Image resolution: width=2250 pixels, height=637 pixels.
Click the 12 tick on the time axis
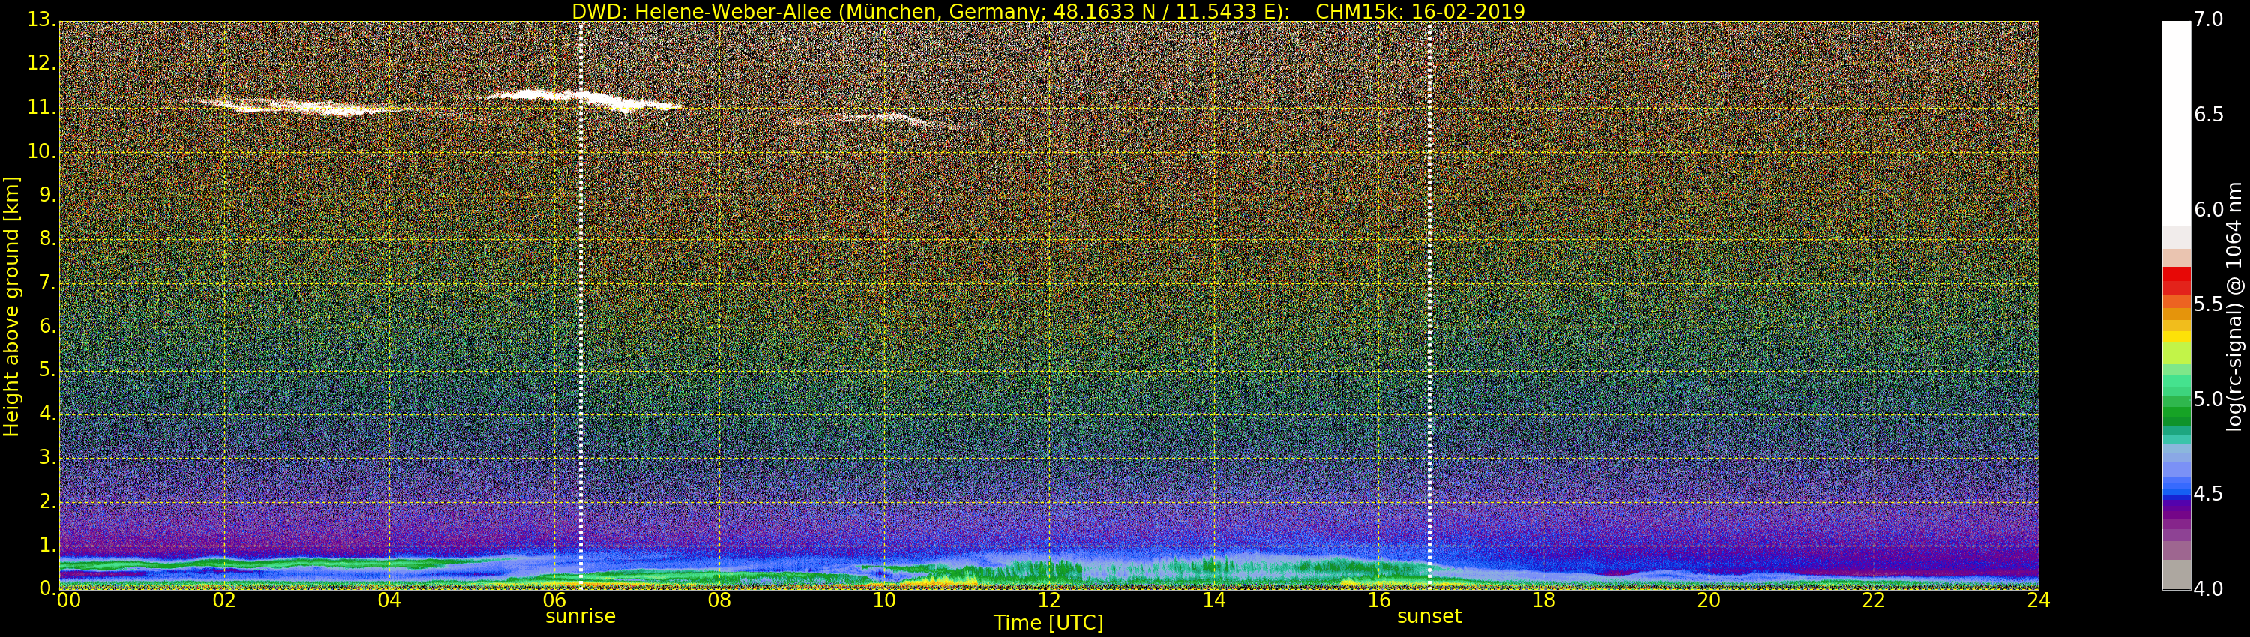1048,600
